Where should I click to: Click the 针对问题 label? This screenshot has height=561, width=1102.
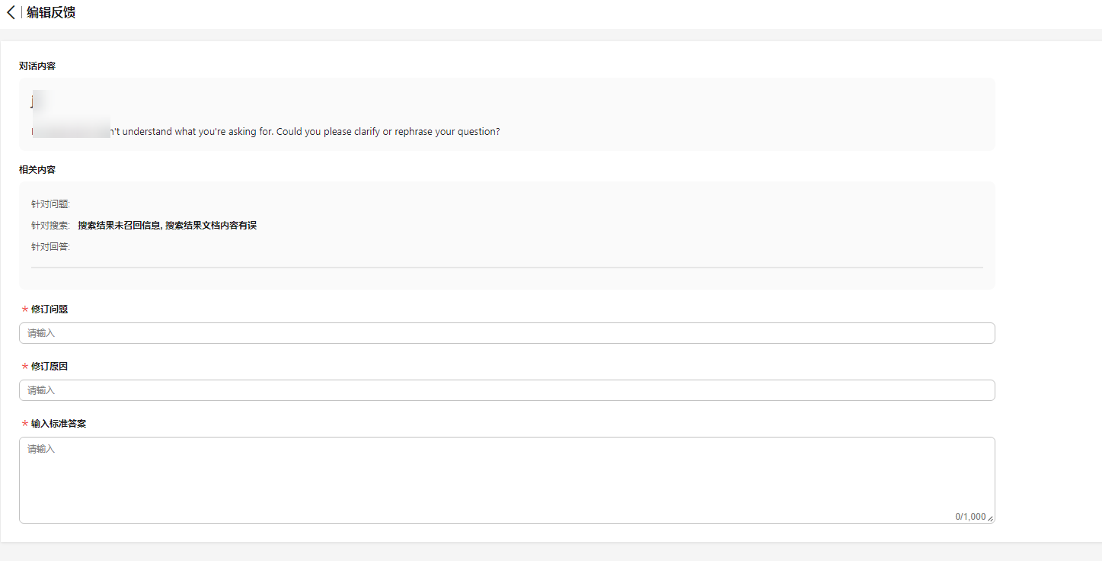point(50,204)
